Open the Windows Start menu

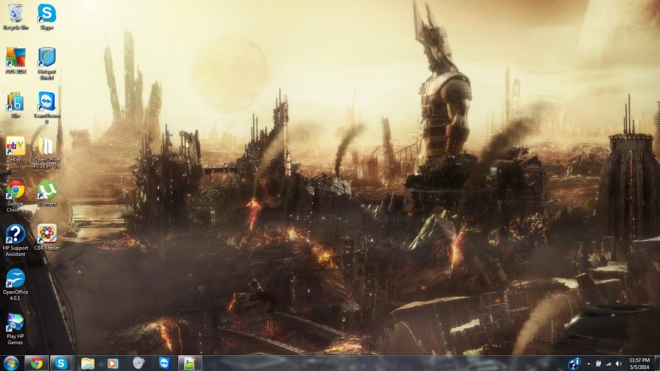(x=11, y=363)
